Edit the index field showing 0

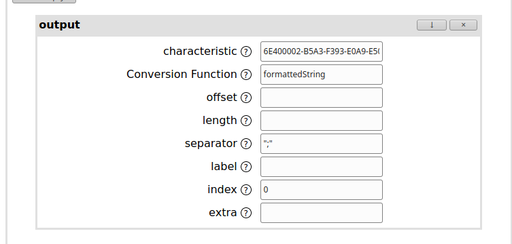(322, 190)
